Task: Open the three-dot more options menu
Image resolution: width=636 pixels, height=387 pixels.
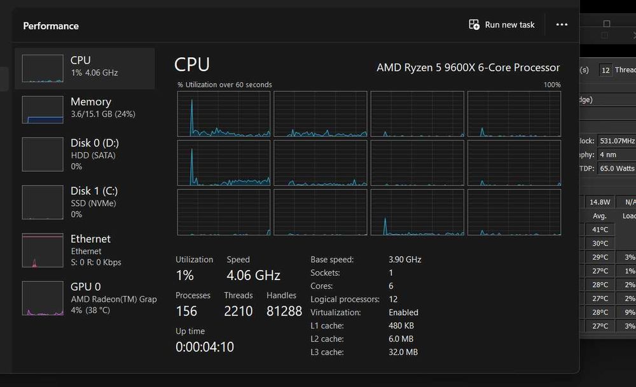Action: 562,25
